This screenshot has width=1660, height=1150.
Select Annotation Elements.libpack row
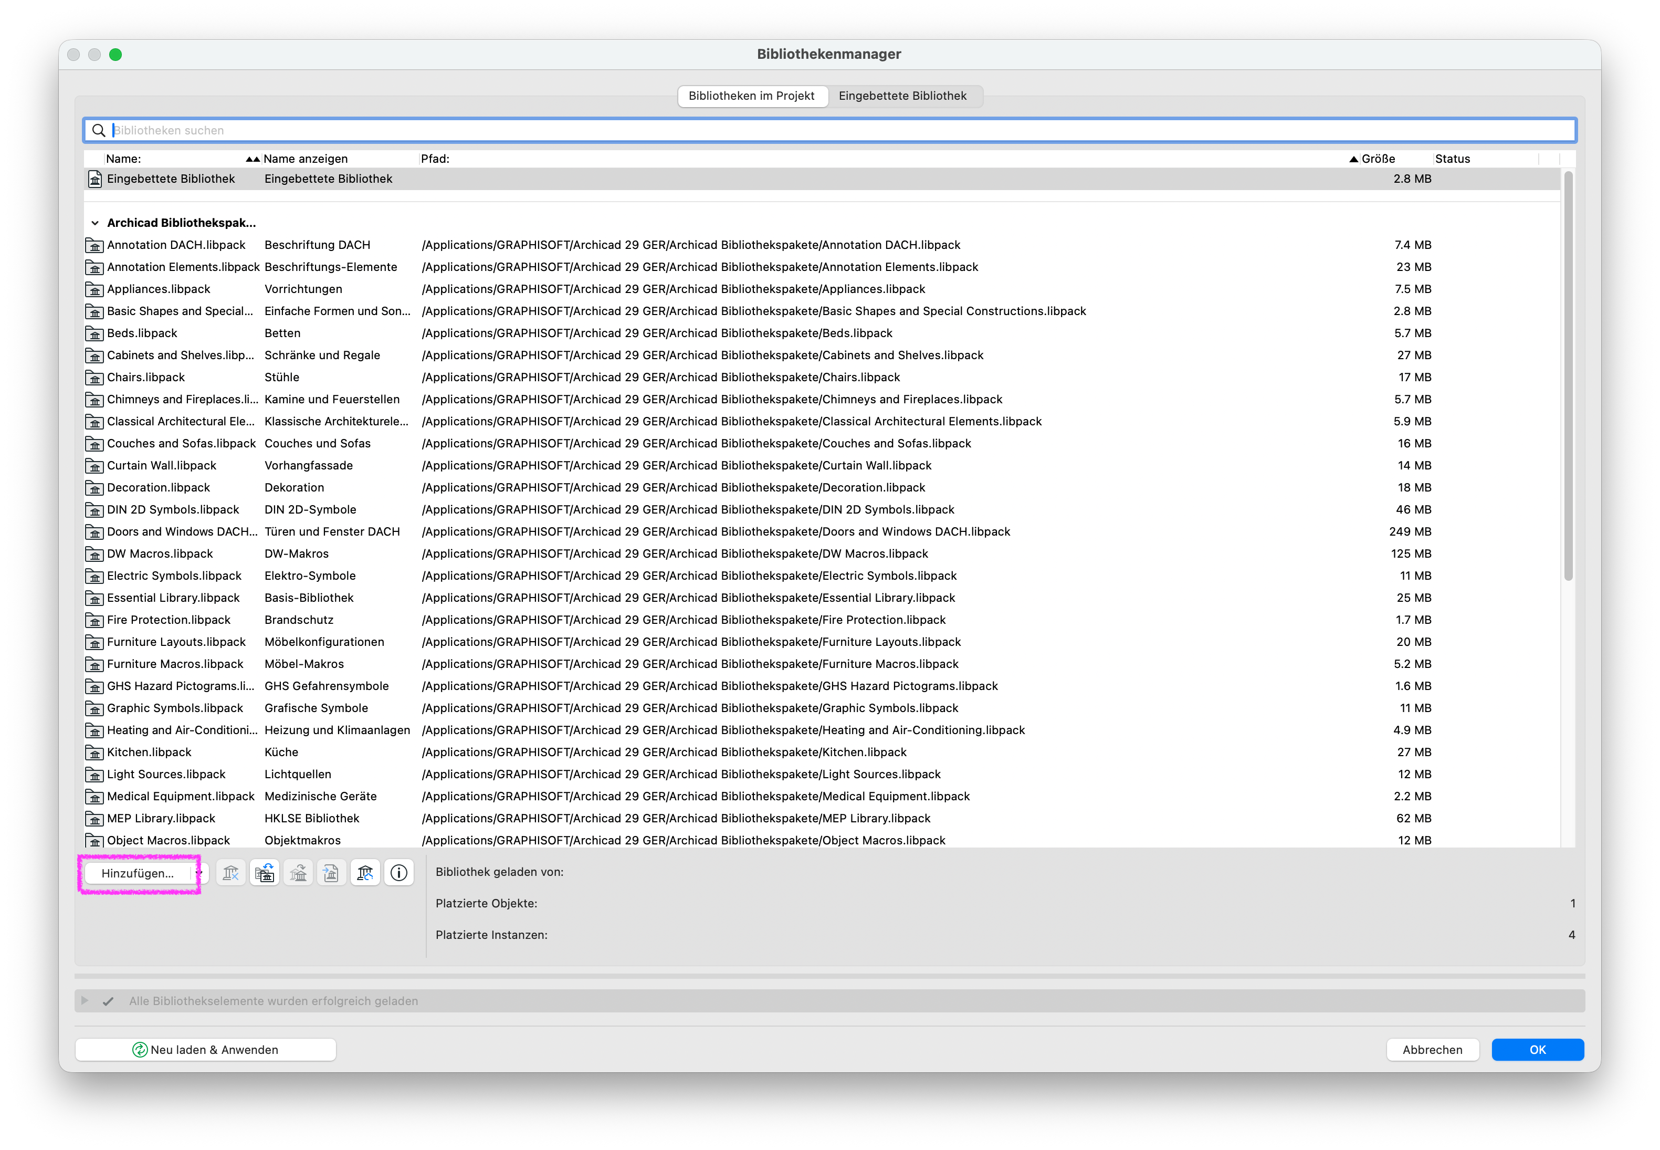click(x=822, y=267)
